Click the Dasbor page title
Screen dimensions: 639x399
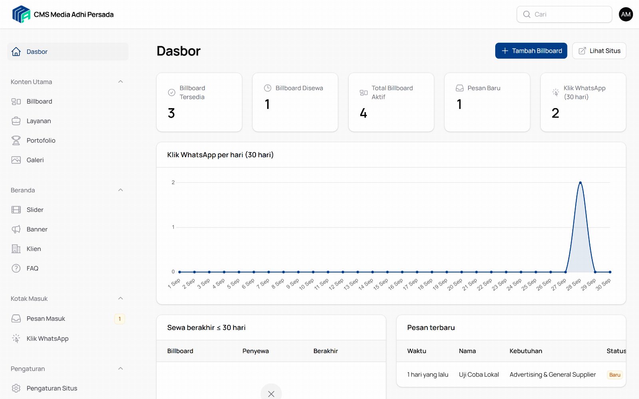(179, 51)
